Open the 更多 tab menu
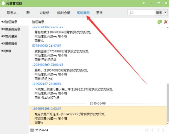This screenshot has width=169, height=134. pos(99,13)
